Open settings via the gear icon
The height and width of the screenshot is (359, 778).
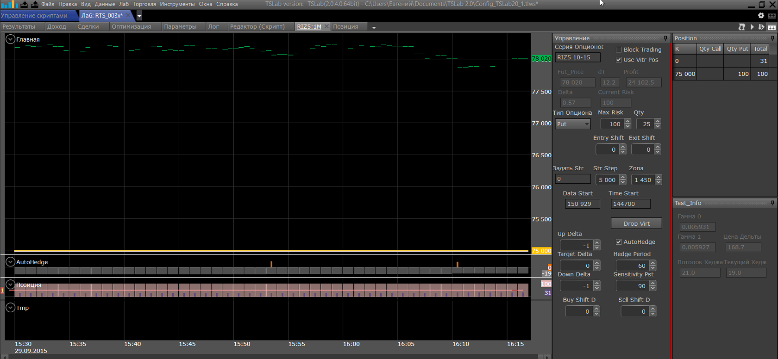(x=761, y=15)
